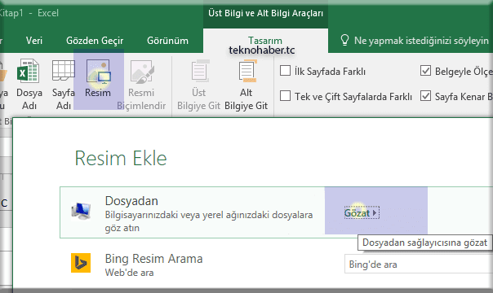
Task: Go to header with Üst Bilgiye Git
Action: [198, 84]
